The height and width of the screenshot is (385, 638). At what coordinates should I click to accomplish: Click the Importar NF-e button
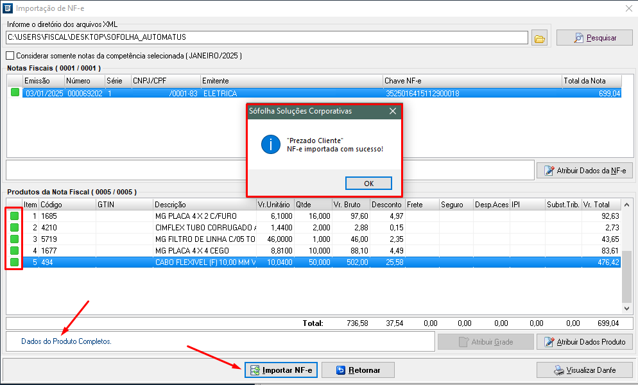(281, 370)
